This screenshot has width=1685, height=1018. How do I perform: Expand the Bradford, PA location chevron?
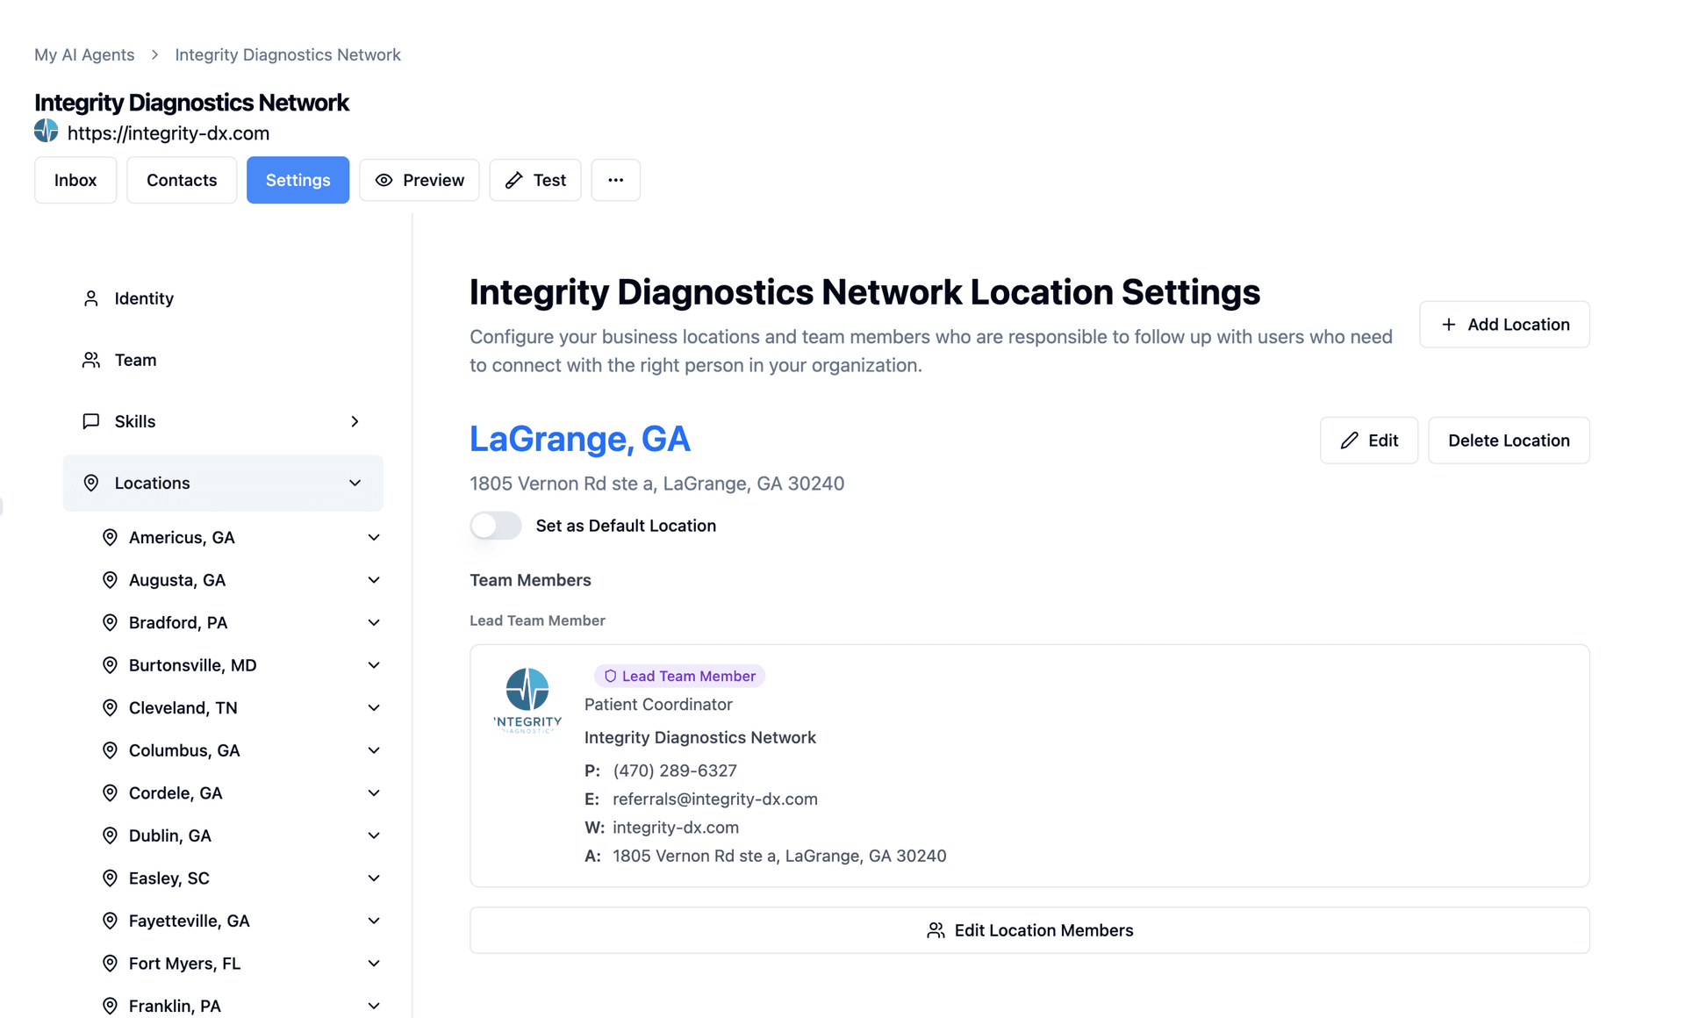(374, 622)
